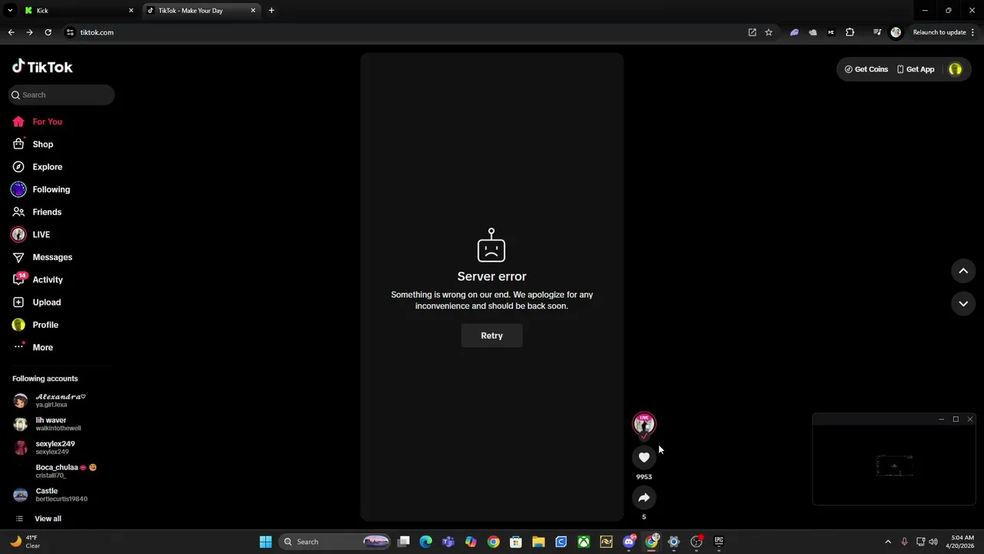Click the tiktok.com address bar
The image size is (984, 554).
point(407,32)
